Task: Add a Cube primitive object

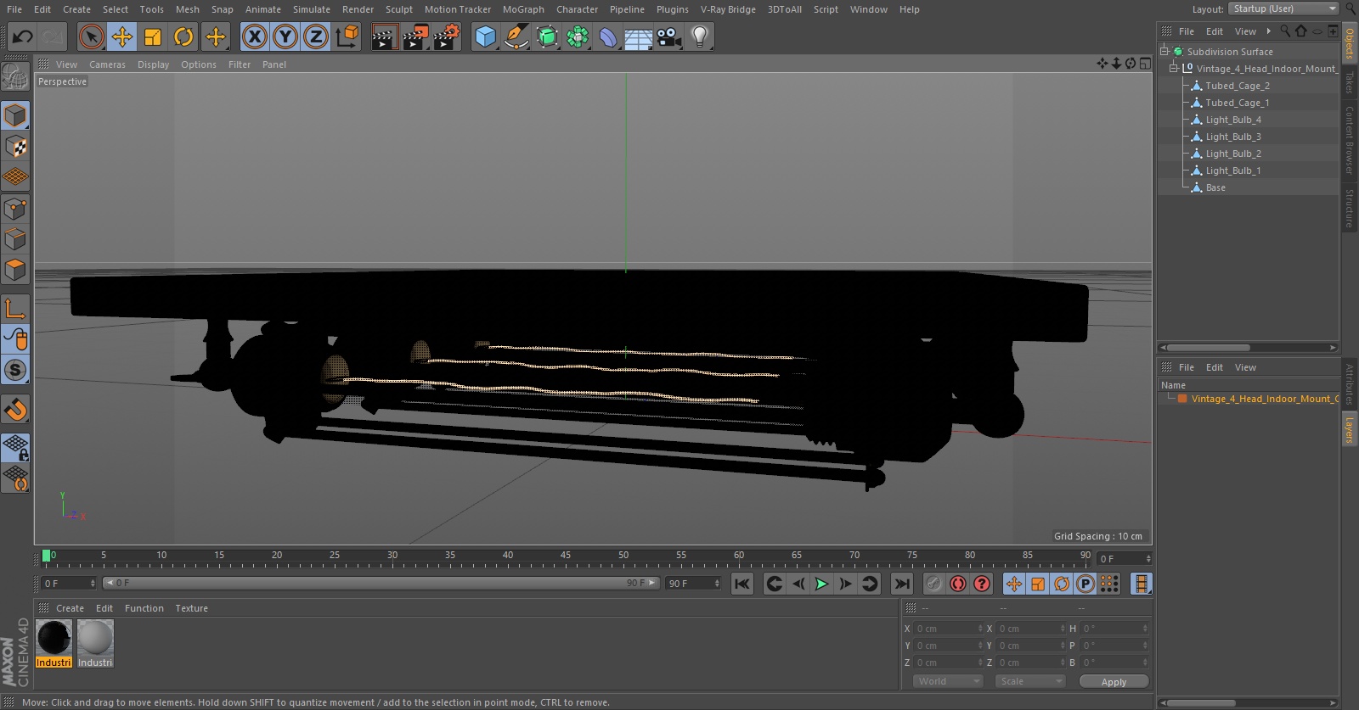Action: 485,36
